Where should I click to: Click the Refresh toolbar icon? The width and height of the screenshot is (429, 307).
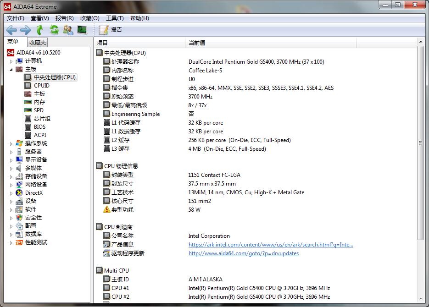54,30
